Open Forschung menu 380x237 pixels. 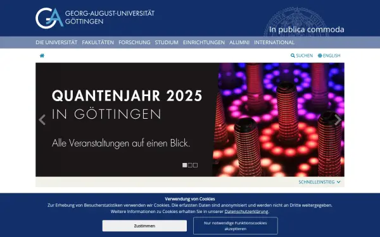click(x=134, y=42)
